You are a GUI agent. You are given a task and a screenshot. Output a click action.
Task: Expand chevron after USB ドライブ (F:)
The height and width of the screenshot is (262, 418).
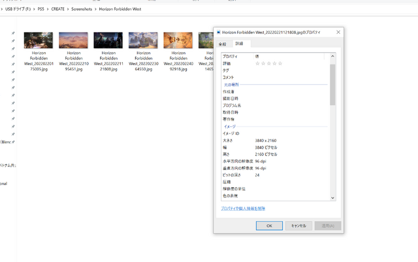34,9
